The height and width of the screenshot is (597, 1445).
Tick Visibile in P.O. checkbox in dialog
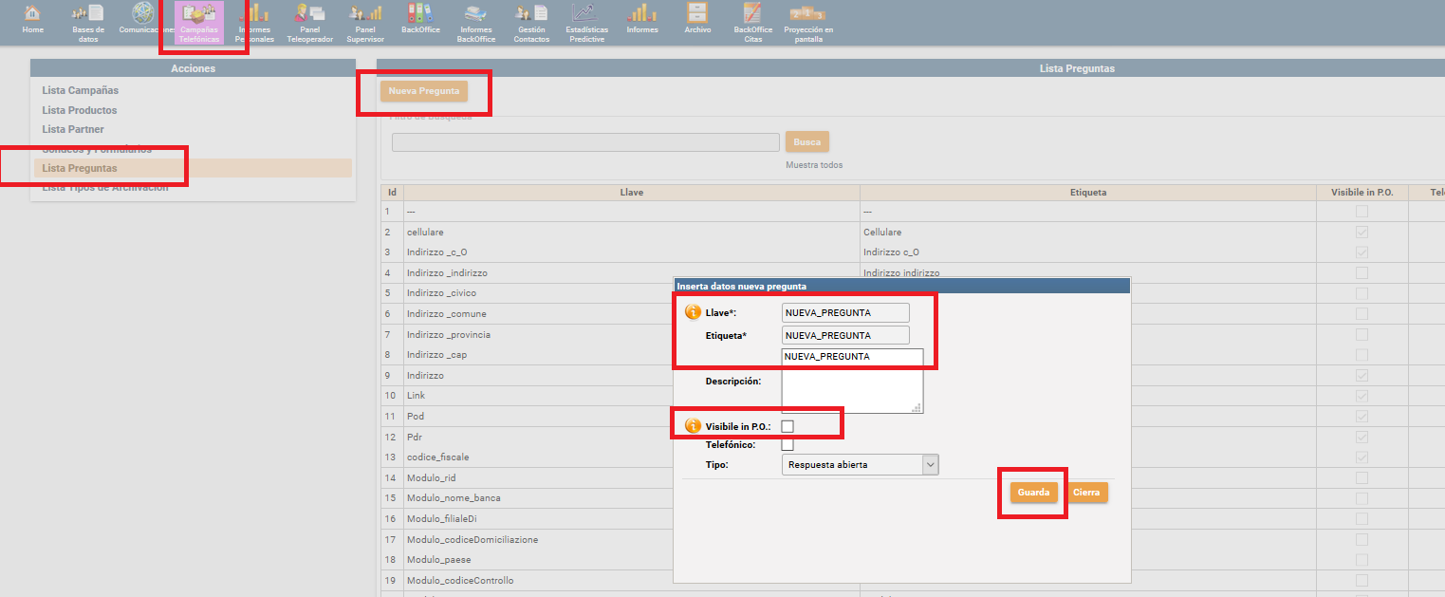(787, 426)
